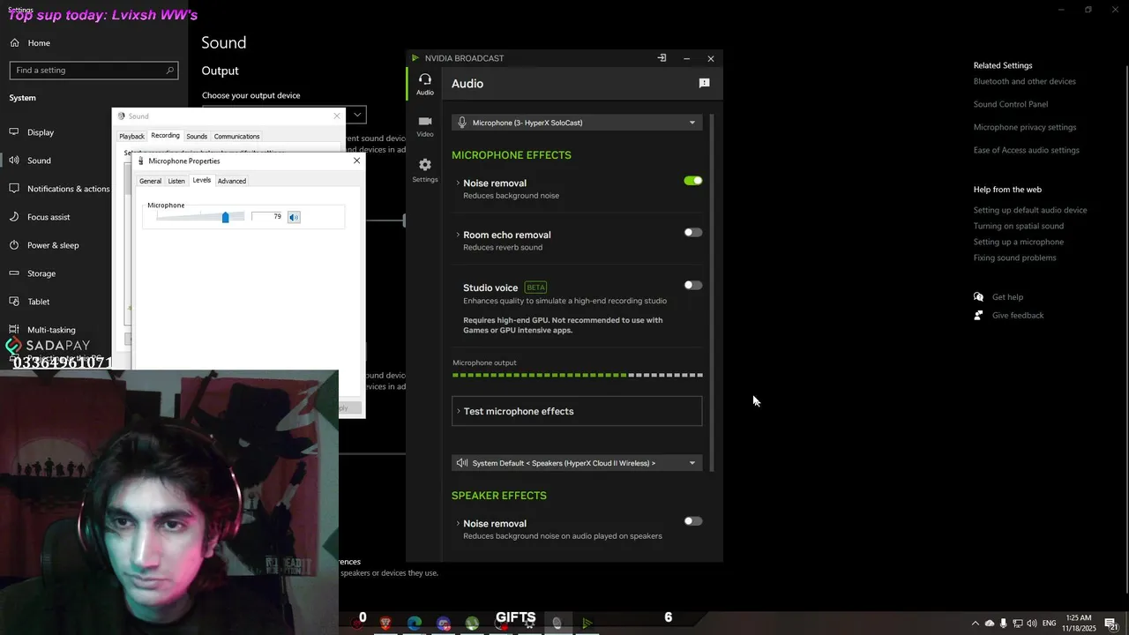Expand Test microphone effects section
The height and width of the screenshot is (635, 1129).
click(x=577, y=411)
